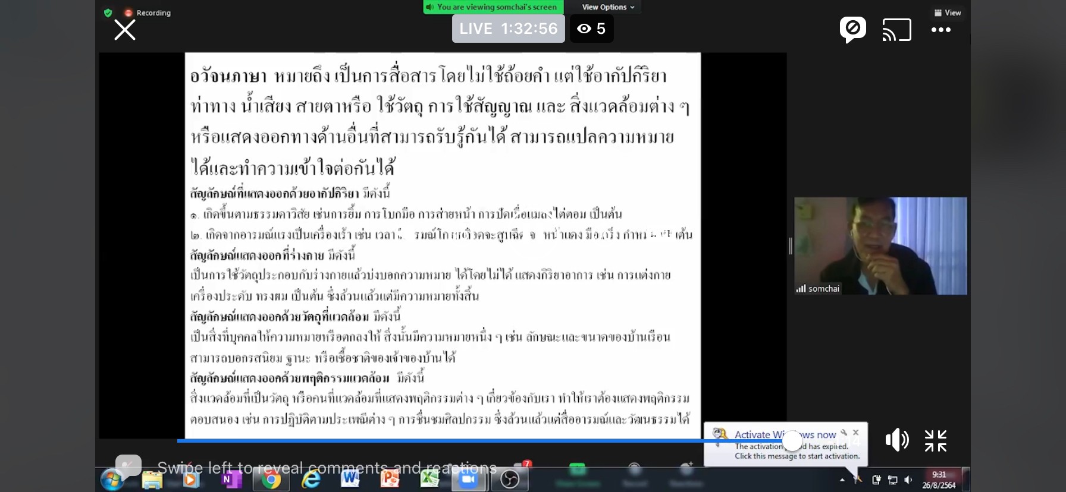Open the three-dot more options menu
The height and width of the screenshot is (492, 1066).
tap(940, 30)
